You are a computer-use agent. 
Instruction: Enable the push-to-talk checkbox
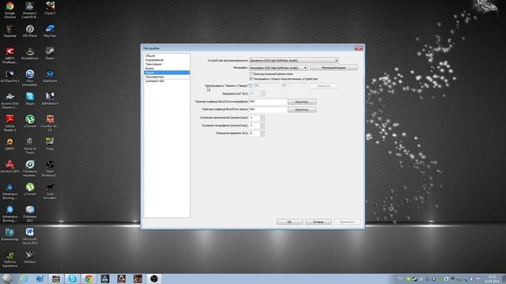[251, 86]
